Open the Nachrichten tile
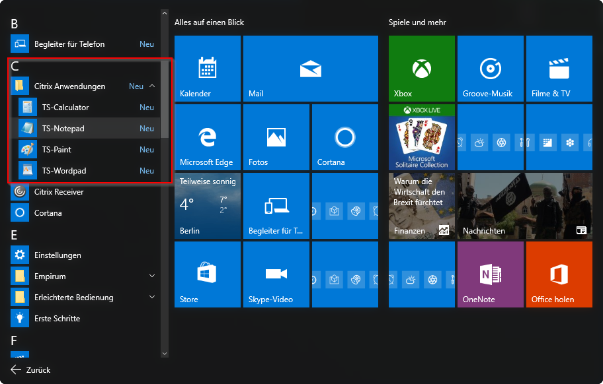The height and width of the screenshot is (384, 603). pyautogui.click(x=525, y=206)
